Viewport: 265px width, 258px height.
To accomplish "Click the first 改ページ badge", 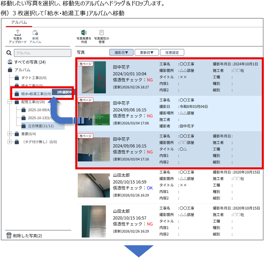I will (x=85, y=64).
